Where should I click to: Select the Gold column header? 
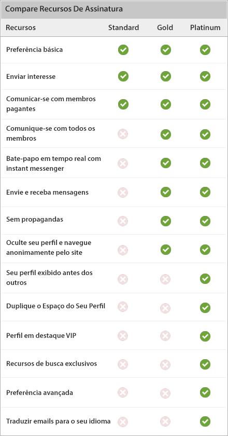point(165,28)
